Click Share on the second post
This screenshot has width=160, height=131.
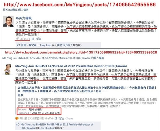coord(69,118)
